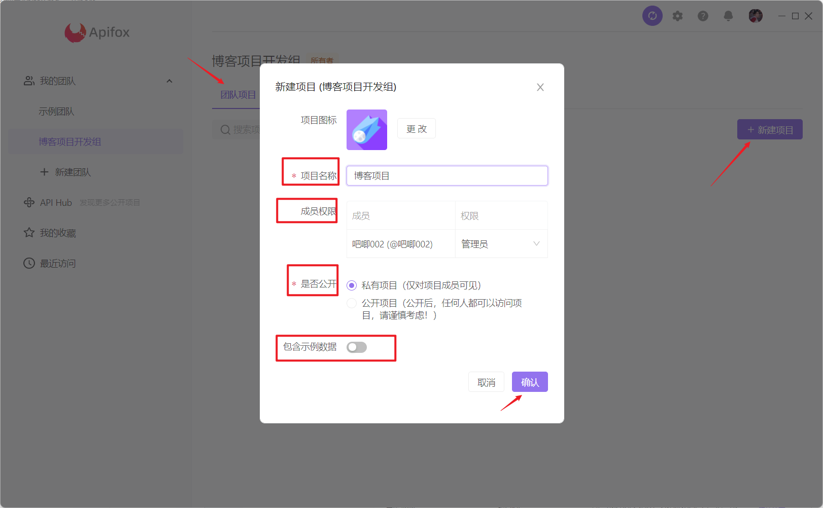Open 我的收藏 from sidebar
Image resolution: width=823 pixels, height=508 pixels.
coord(58,233)
